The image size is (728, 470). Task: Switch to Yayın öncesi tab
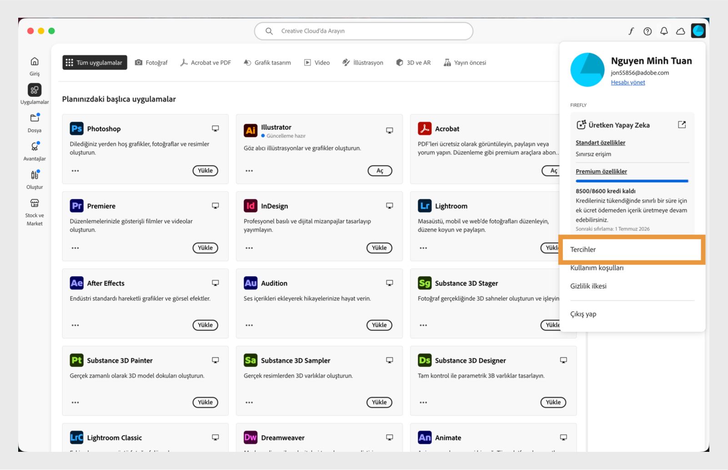click(x=465, y=63)
